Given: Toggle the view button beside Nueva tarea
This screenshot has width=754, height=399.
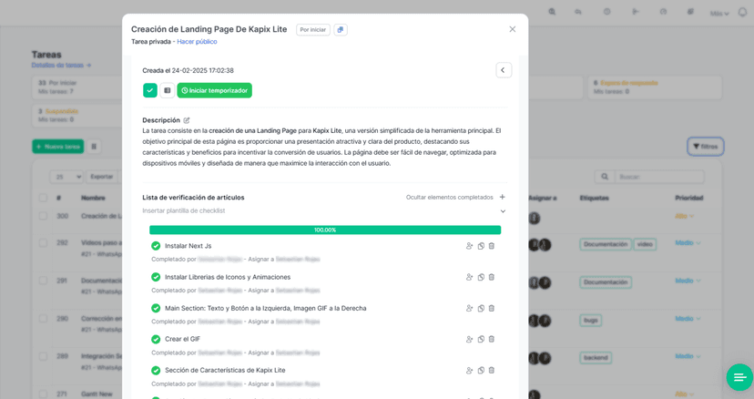Looking at the screenshot, I should (x=95, y=147).
